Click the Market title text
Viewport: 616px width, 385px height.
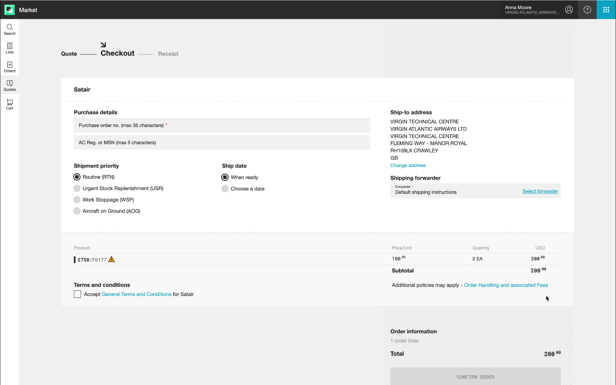point(28,10)
